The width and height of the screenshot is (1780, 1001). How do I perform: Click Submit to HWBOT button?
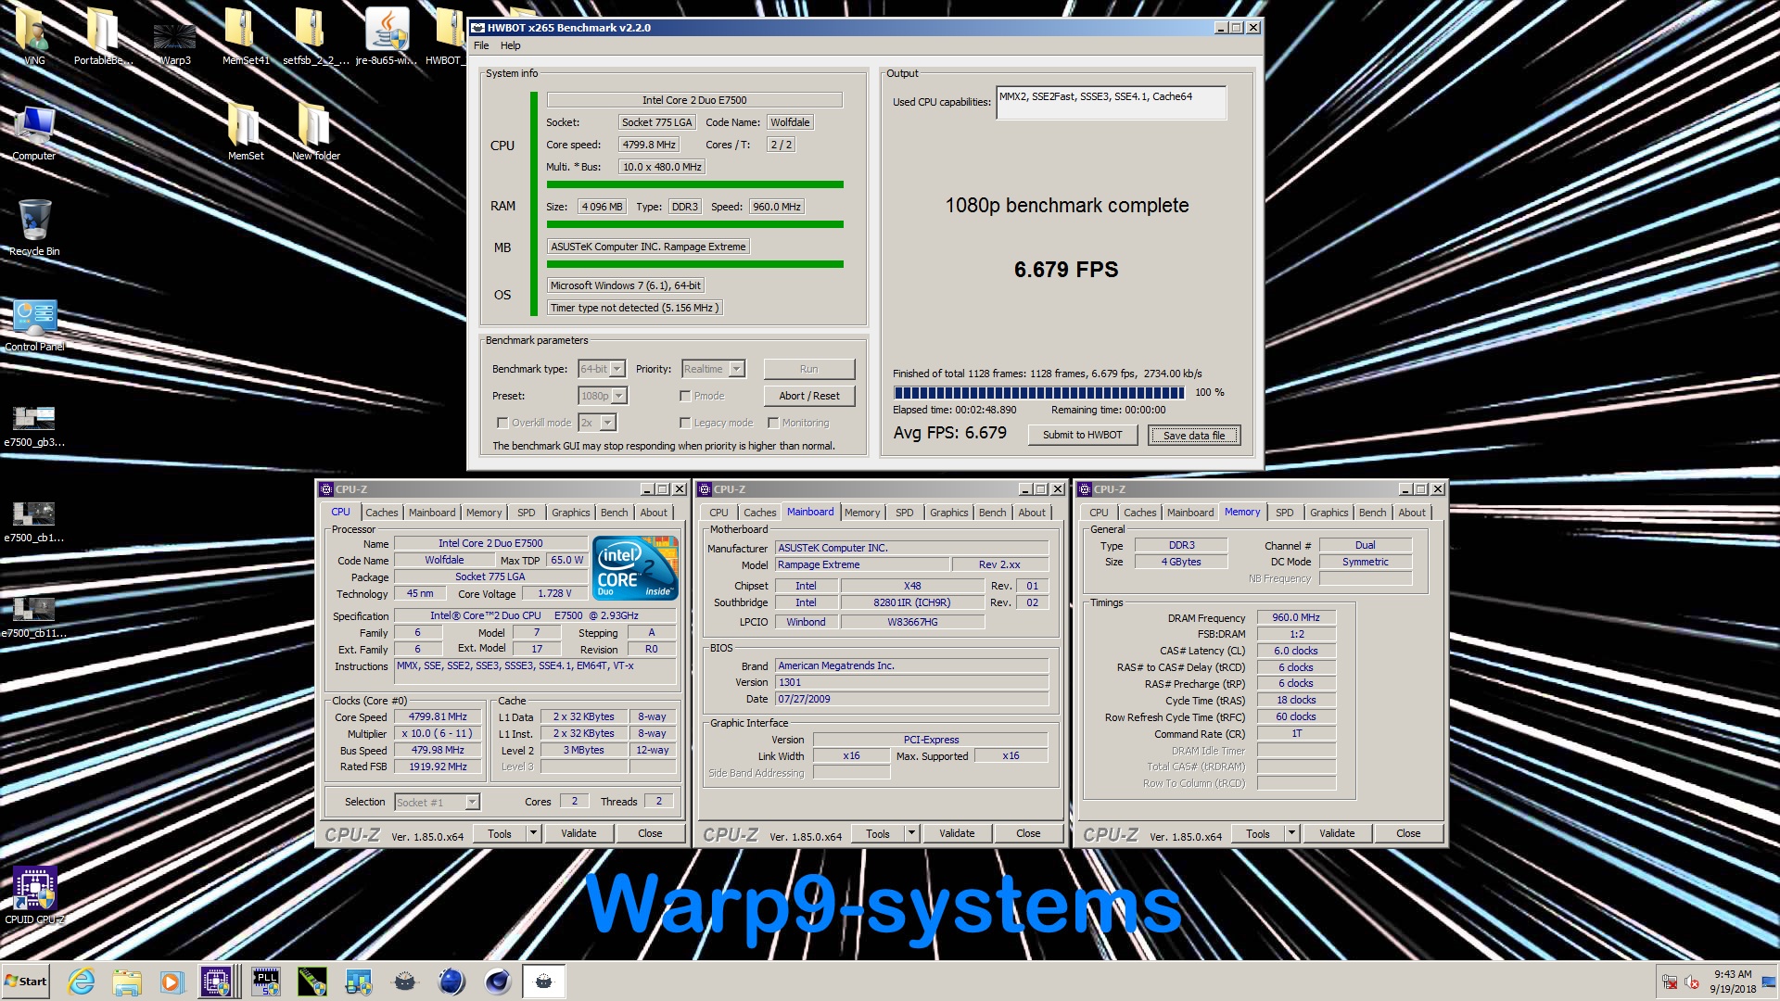[1083, 435]
